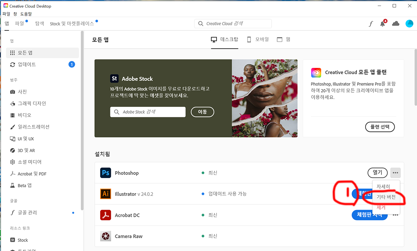Click the Adobe Stock St banner icon
Image resolution: width=417 pixels, height=251 pixels.
[x=115, y=79]
